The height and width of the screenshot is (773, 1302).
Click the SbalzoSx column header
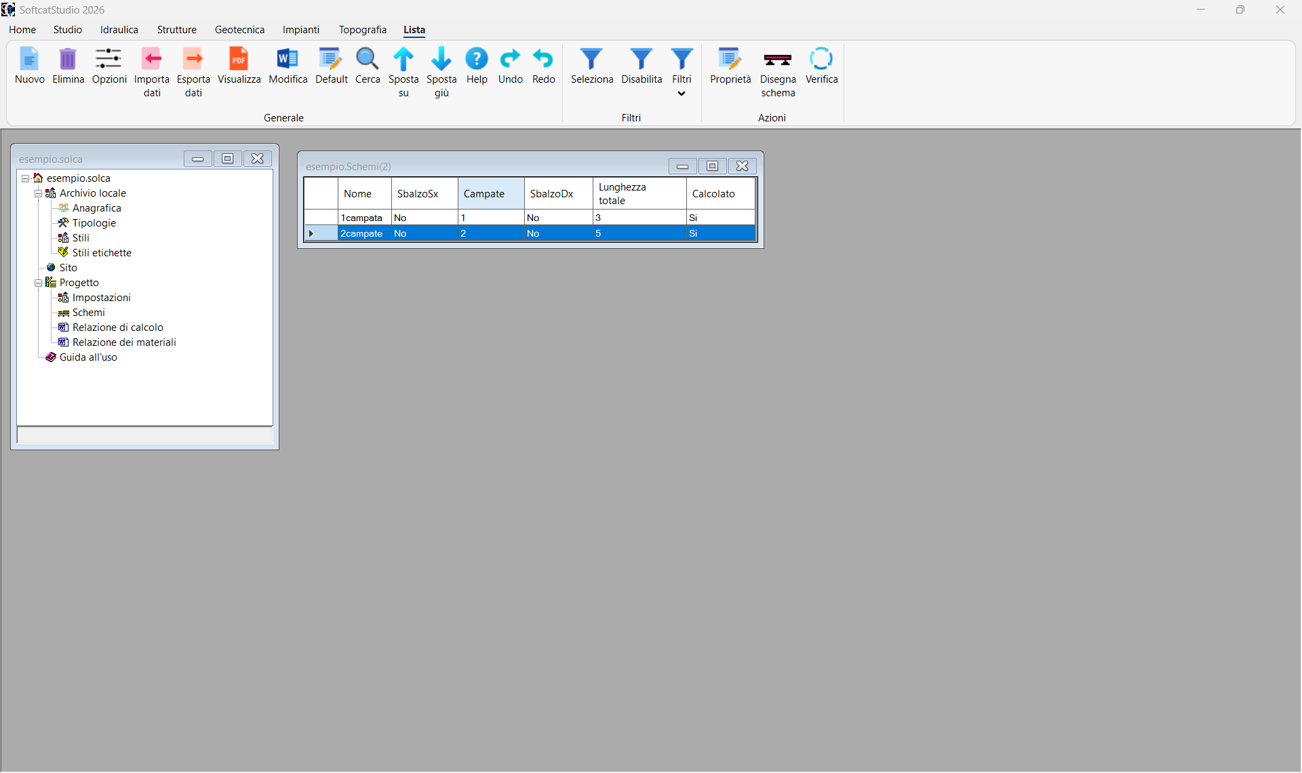425,194
